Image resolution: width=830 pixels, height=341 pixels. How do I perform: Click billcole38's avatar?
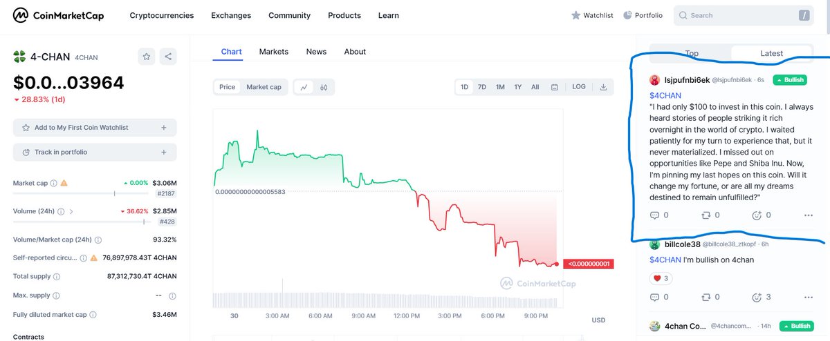point(655,244)
